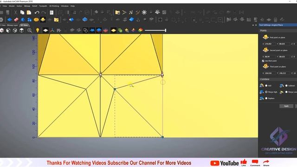Adjust the 3D view detail slider
This screenshot has height=167, width=297.
pyautogui.click(x=155, y=30)
